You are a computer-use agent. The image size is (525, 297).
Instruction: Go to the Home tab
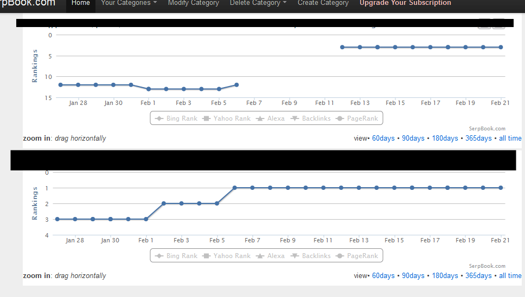pos(81,3)
